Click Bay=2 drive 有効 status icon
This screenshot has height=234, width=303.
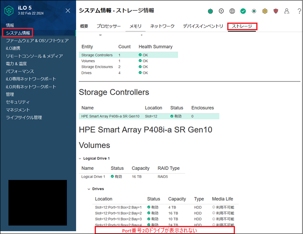point(149,213)
